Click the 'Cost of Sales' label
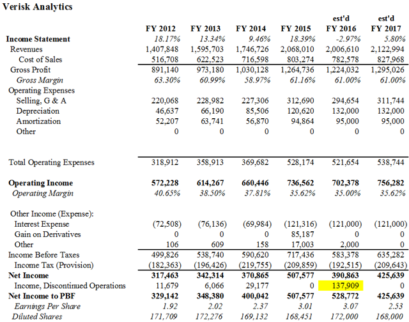Viewport: 409px width, 322px height. click(40, 59)
